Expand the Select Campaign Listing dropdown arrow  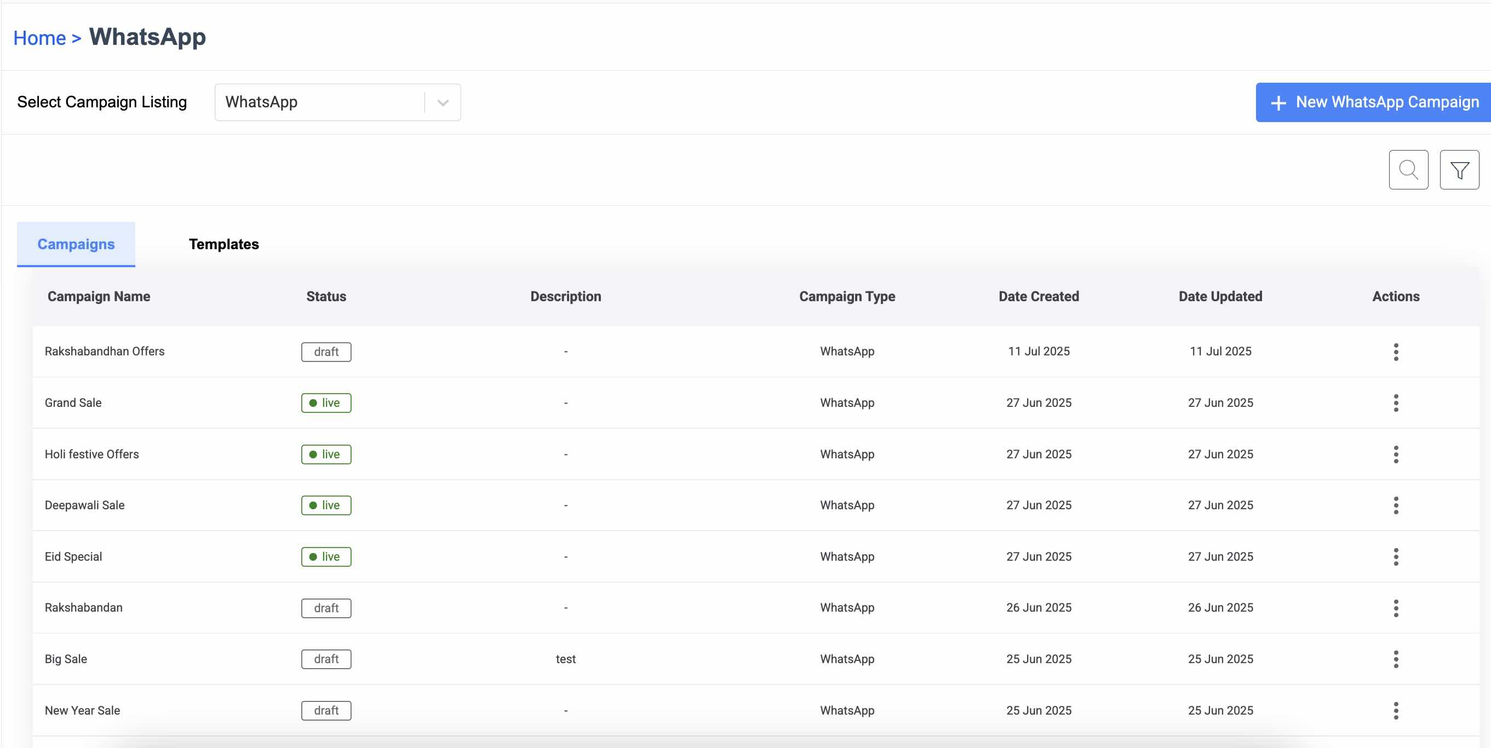(443, 102)
